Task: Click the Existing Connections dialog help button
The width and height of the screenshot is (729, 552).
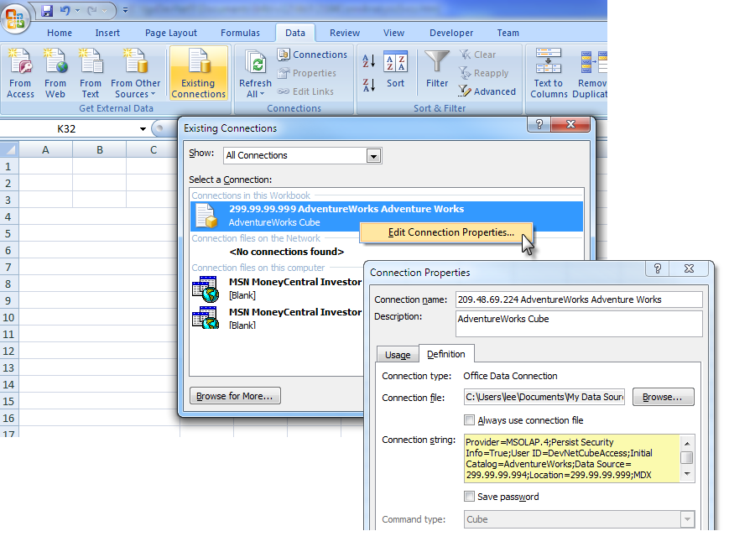Action: coord(539,124)
